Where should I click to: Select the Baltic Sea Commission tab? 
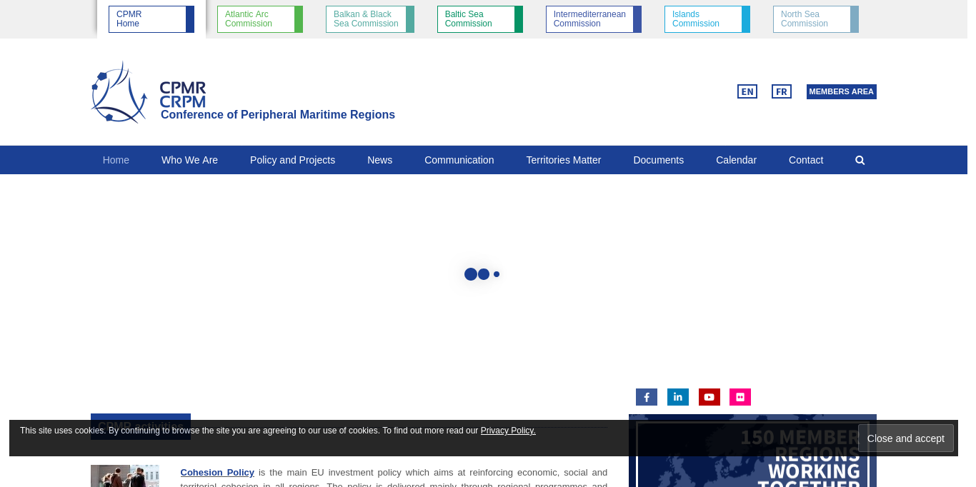point(479,19)
